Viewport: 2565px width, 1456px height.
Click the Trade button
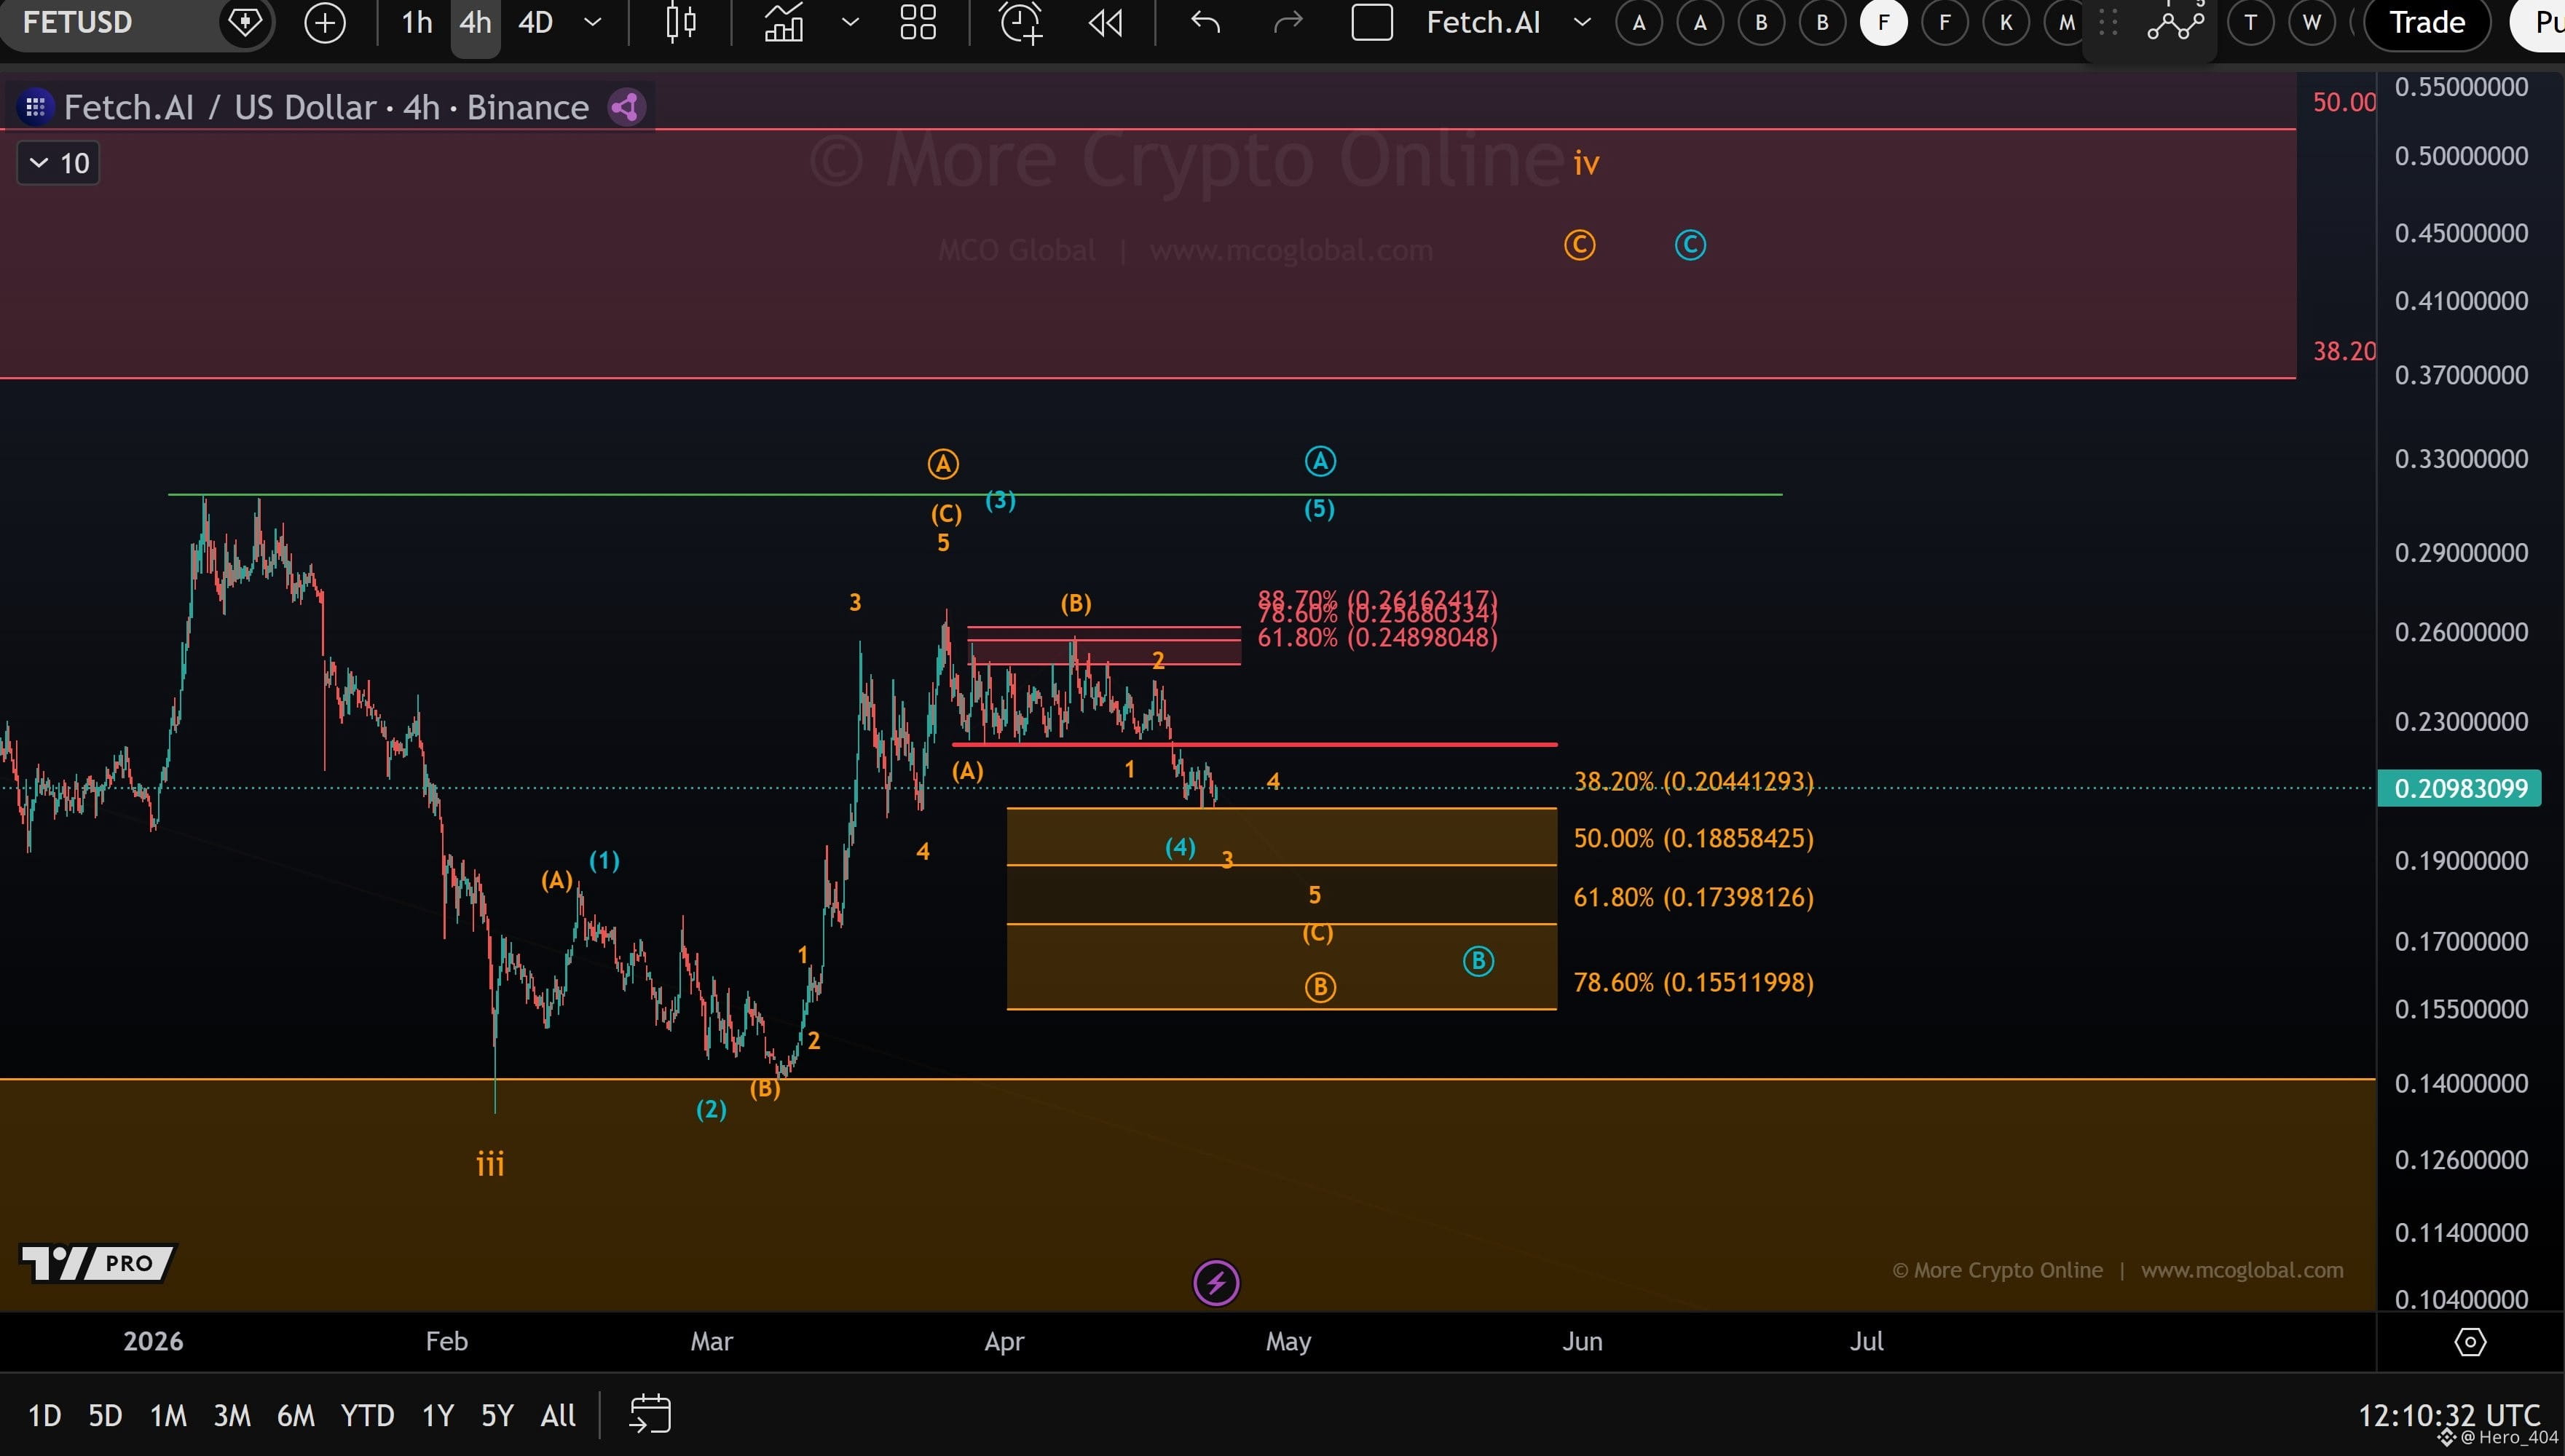(x=2427, y=22)
